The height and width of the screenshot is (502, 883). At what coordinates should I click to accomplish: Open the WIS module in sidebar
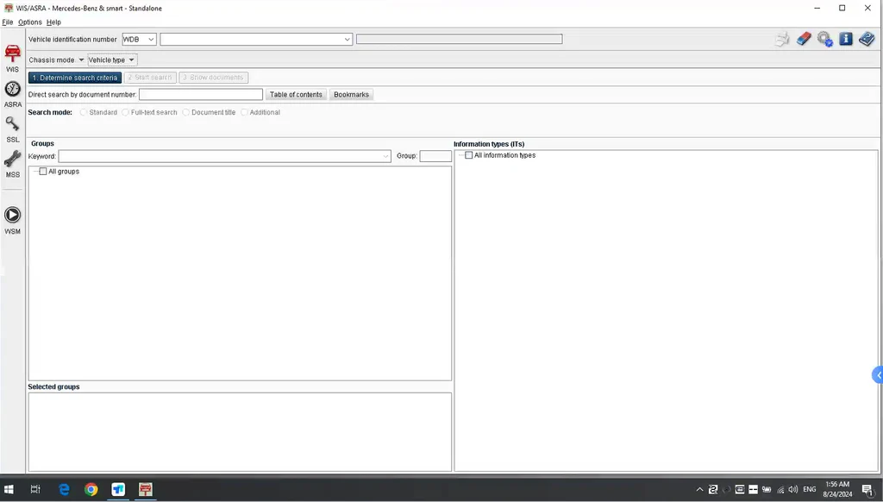click(12, 56)
